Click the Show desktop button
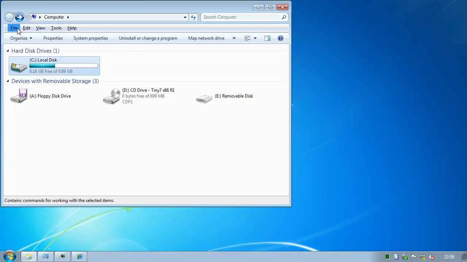This screenshot has height=262, width=467. tap(464, 257)
